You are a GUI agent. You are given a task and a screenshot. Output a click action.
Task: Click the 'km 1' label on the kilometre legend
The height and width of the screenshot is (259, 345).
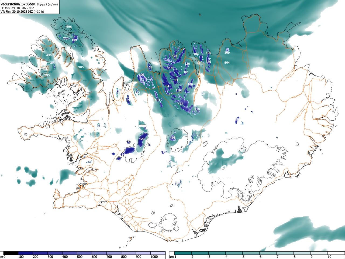point(173,257)
